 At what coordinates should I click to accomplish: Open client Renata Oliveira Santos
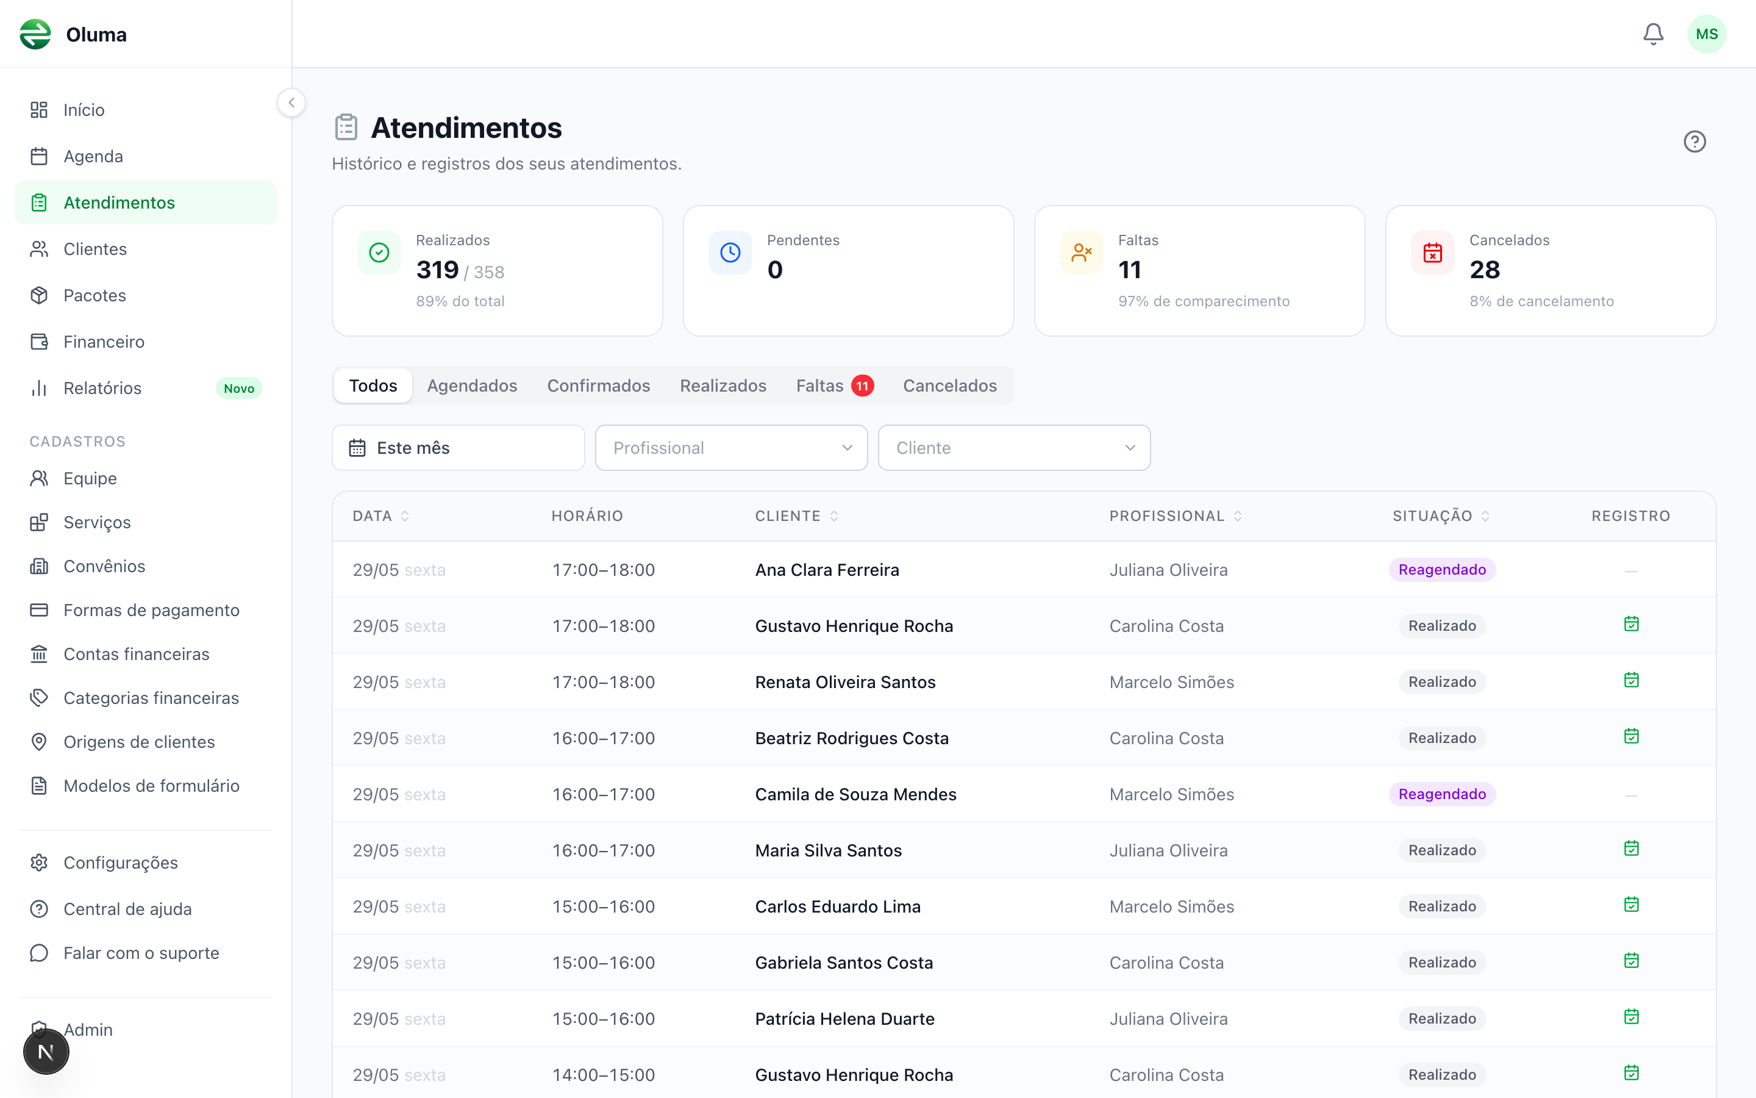(845, 683)
